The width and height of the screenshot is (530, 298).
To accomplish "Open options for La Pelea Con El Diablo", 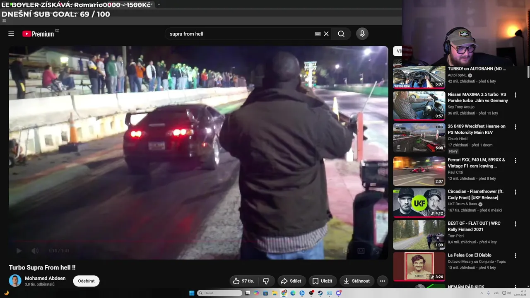I will 516,256.
